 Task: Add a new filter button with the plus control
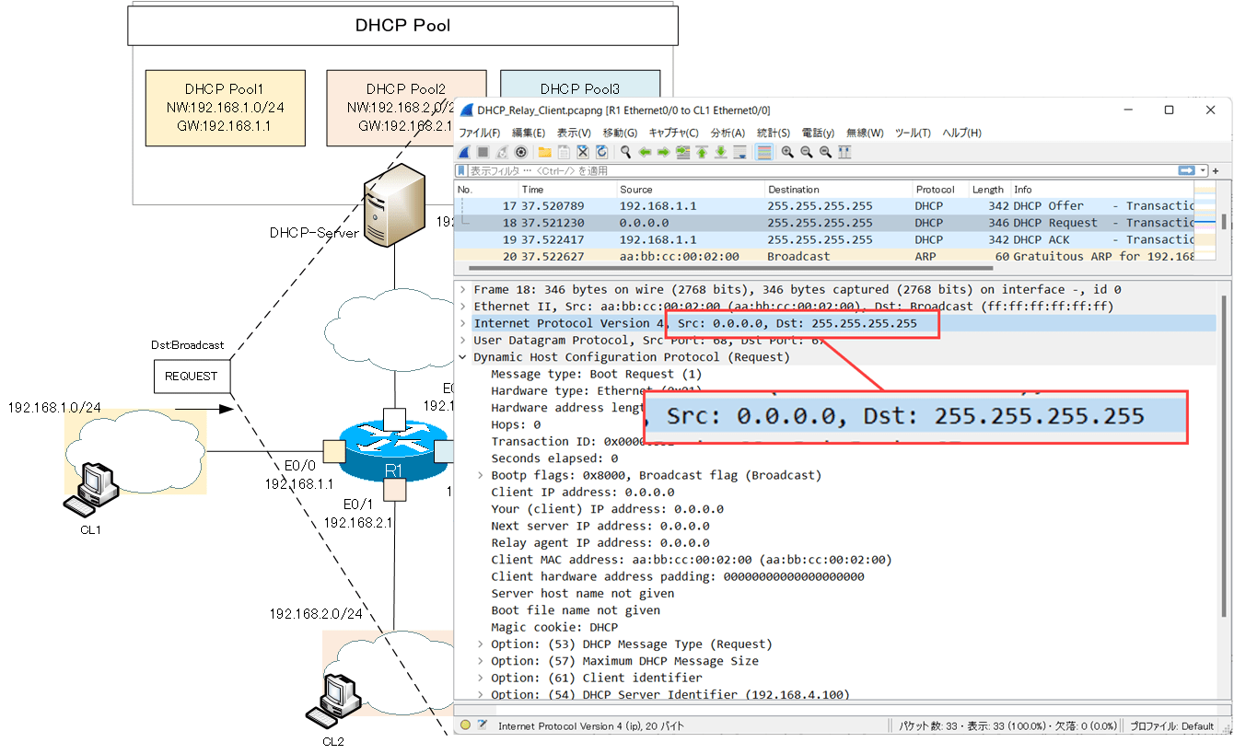pos(1214,169)
